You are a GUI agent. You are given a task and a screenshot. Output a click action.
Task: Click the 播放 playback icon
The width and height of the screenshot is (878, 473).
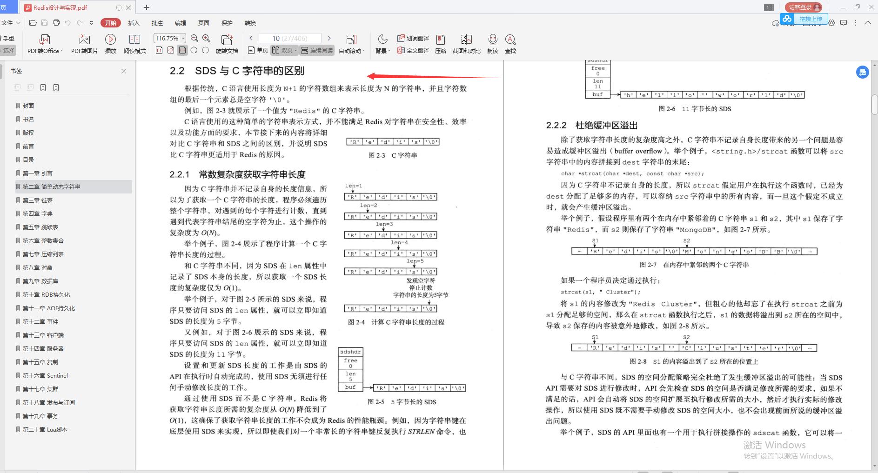(110, 43)
